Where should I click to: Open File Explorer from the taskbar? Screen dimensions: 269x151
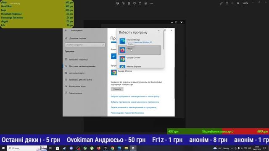point(126,148)
